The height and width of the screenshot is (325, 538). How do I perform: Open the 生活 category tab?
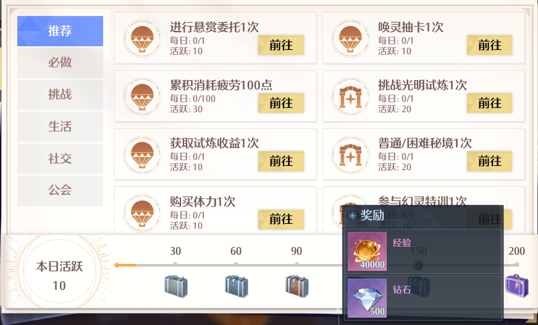[60, 126]
